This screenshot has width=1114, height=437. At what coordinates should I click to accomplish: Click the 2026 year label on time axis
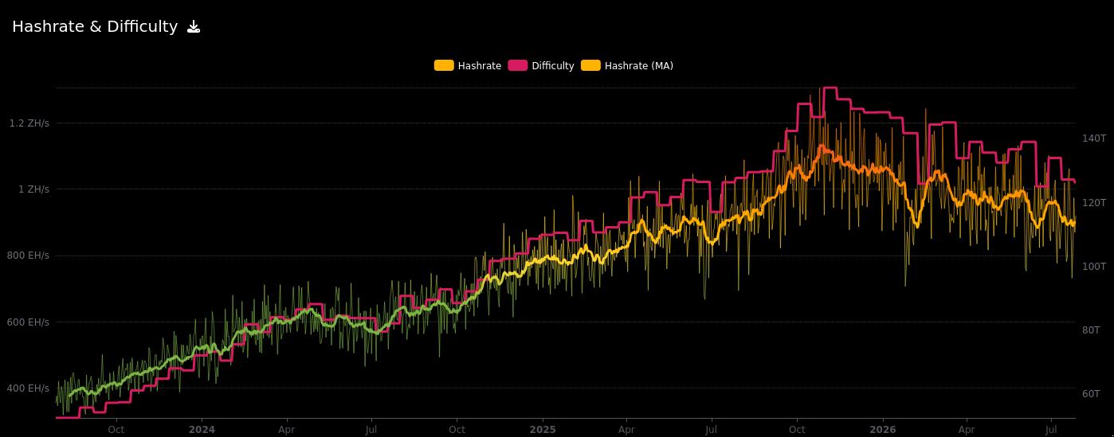[883, 430]
